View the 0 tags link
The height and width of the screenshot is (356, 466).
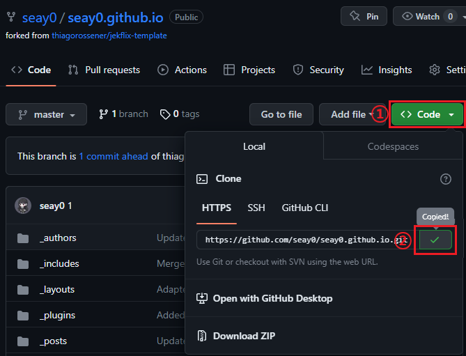click(180, 114)
